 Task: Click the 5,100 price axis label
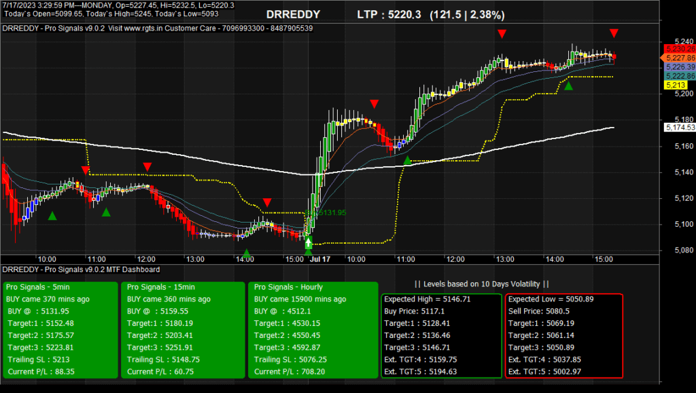pyautogui.click(x=684, y=224)
